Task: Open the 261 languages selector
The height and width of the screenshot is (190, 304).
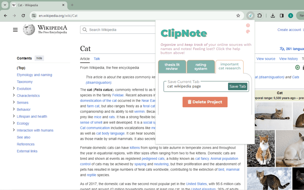Action: [292, 49]
